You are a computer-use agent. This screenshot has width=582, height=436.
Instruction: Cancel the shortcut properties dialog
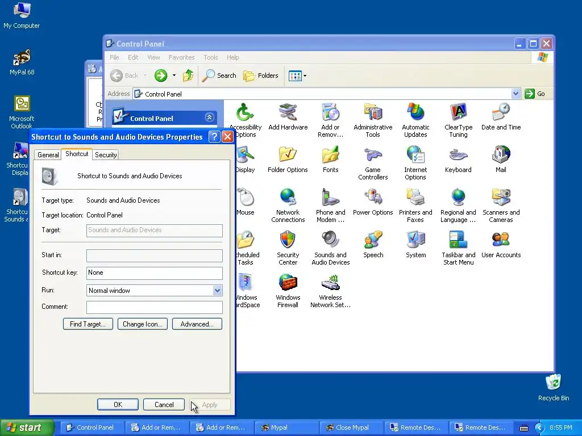[x=164, y=404]
